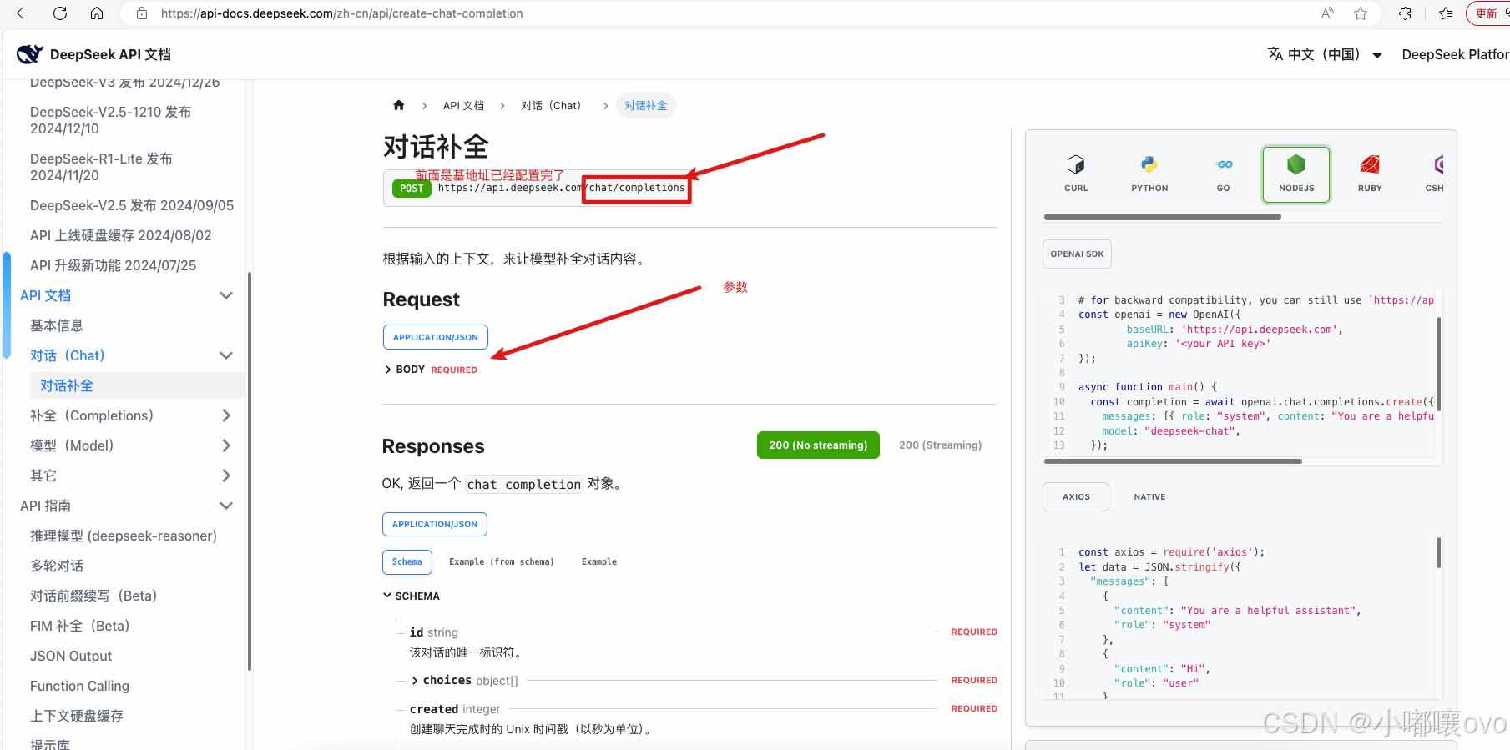Screen dimensions: 1510x750
Task: Click the left sidebar vertical scrollbar
Action: click(250, 471)
